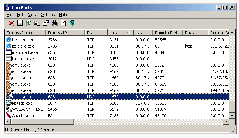Sort by Process ID column header

pos(65,33)
